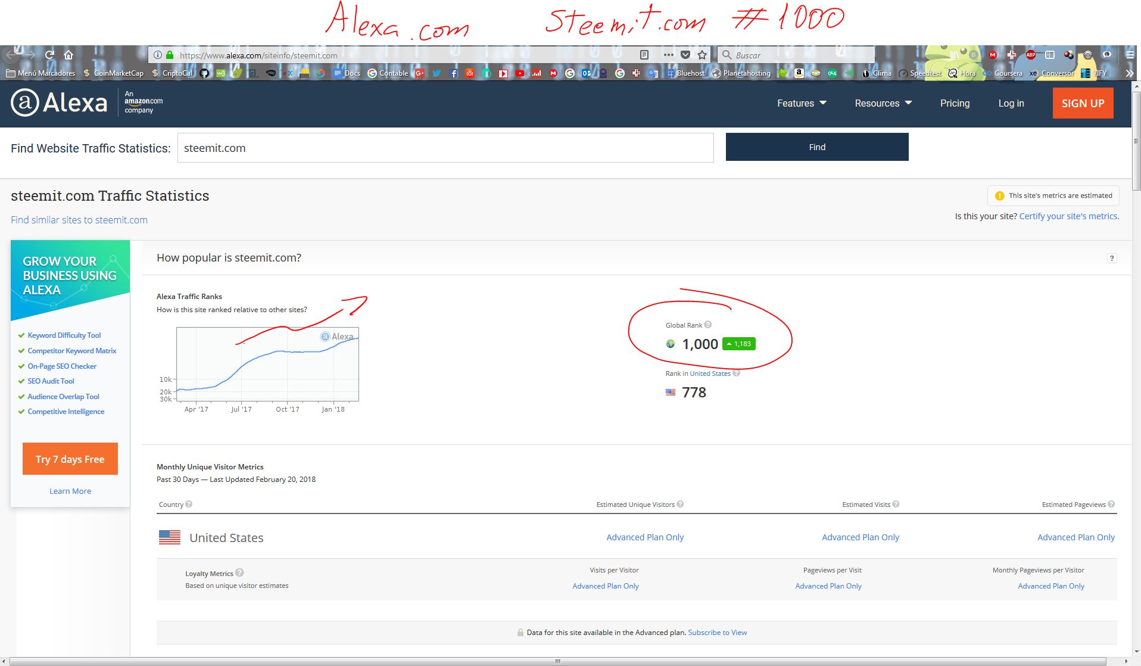
Task: Click Subscribe to View link
Action: pos(718,633)
